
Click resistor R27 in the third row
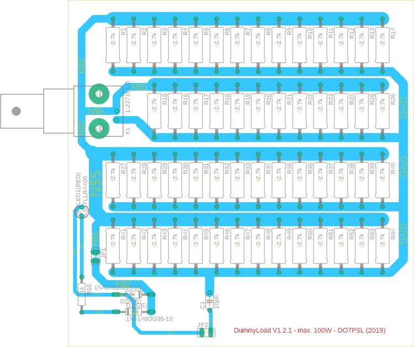[113, 180]
